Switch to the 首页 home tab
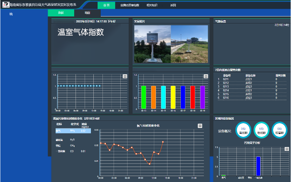Image resolution: width=291 pixels, height=182 pixels. click(106, 5)
